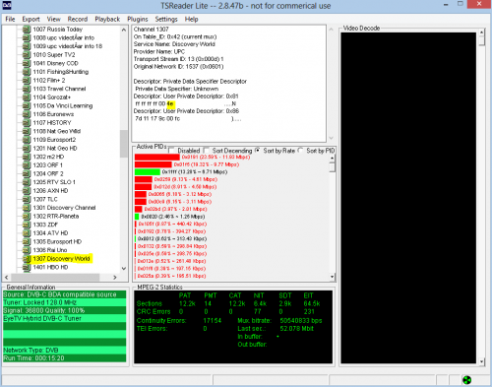This screenshot has height=387, width=492.
Task: Open the Plugins menu
Action: coord(138,19)
